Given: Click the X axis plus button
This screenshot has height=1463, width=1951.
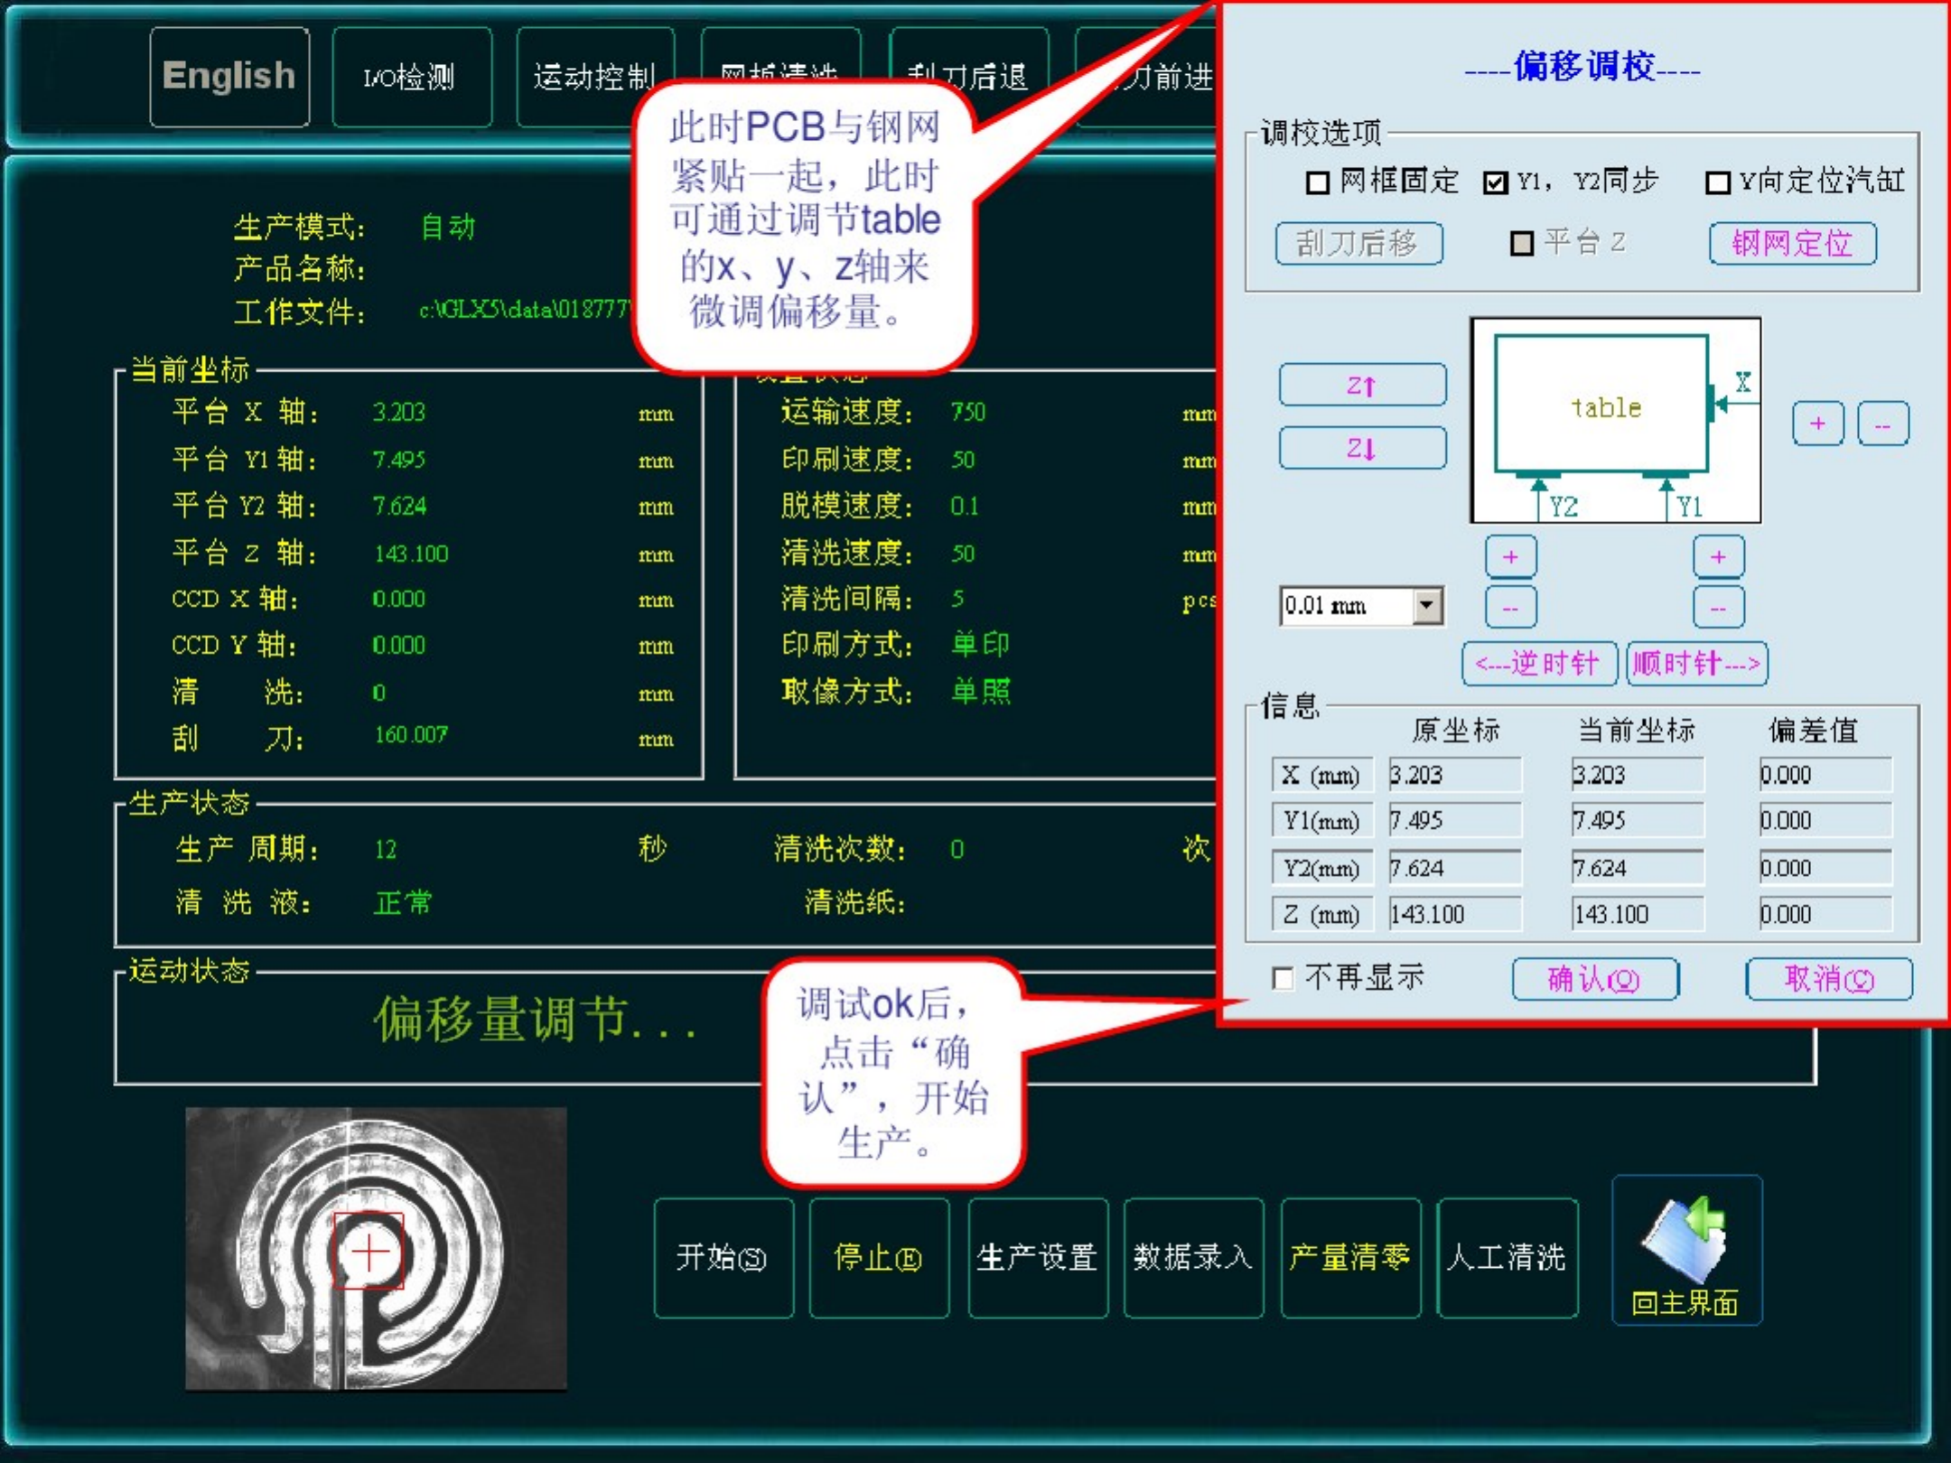Looking at the screenshot, I should point(1817,424).
